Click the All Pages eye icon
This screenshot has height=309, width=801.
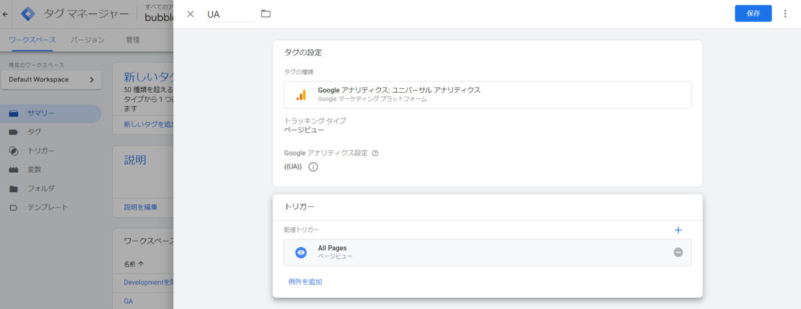(301, 252)
